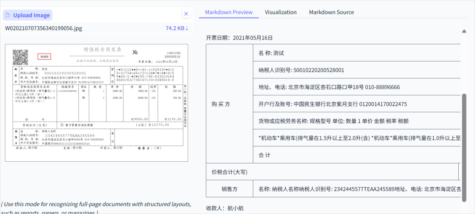Select the 开户行及账号 bank account row

[x=332, y=104]
